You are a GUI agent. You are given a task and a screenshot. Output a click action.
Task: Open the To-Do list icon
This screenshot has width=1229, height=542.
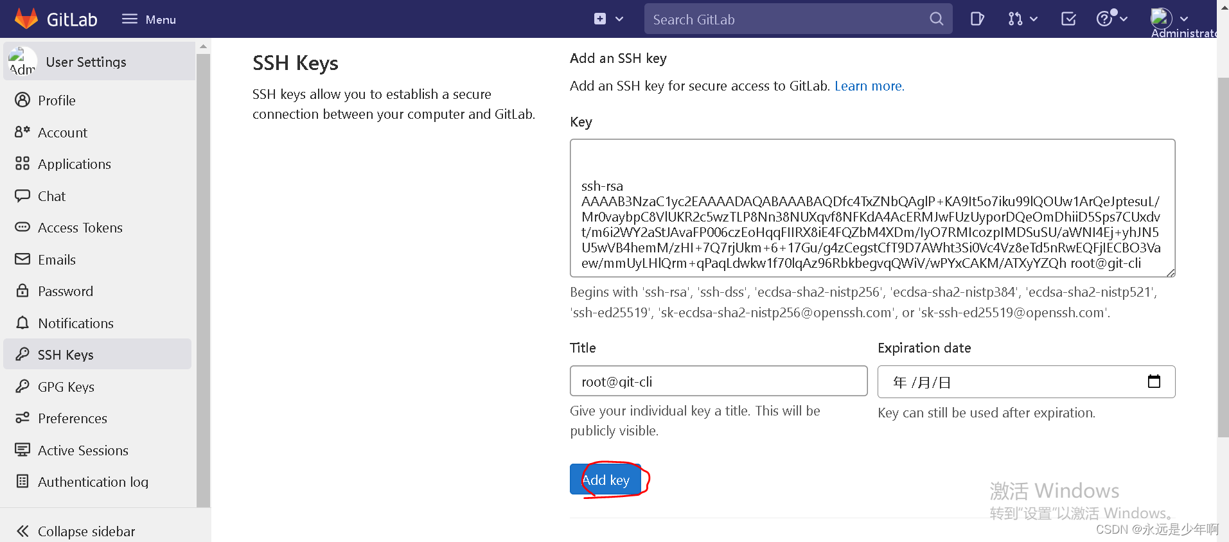[1068, 19]
